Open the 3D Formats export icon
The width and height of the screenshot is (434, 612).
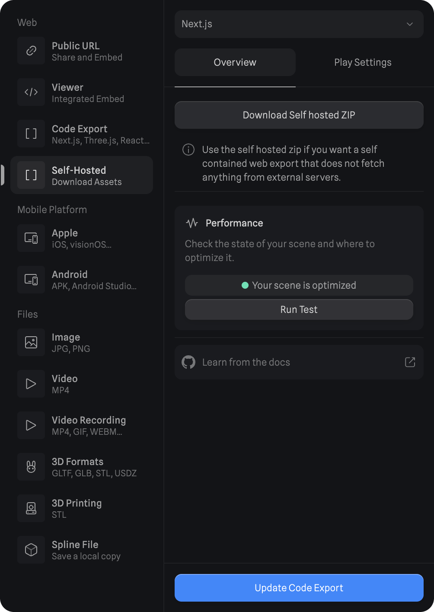click(x=31, y=467)
